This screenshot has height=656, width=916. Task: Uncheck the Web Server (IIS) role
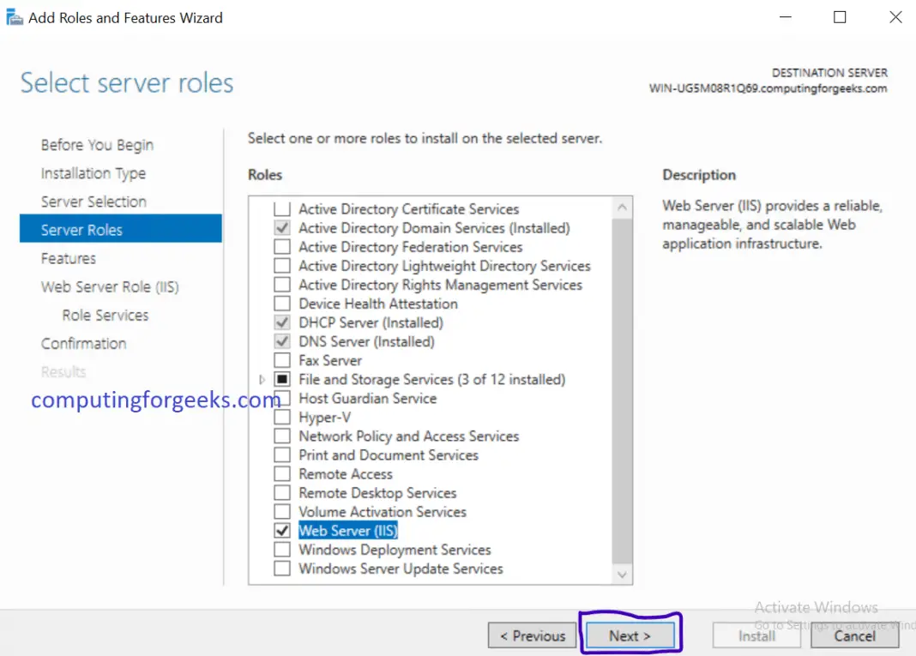pyautogui.click(x=283, y=530)
